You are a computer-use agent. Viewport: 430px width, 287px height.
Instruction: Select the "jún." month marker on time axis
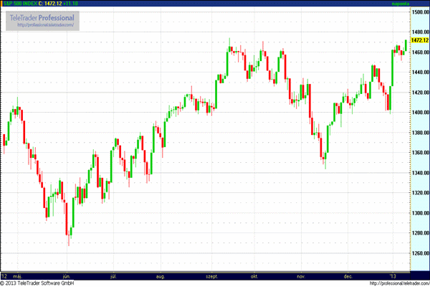pos(67,276)
